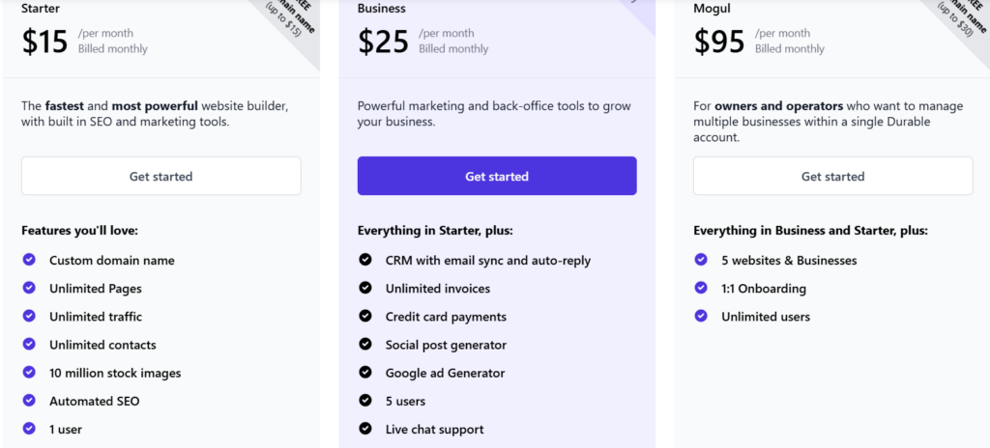
Task: Click black checkmark beside Unlimited invoices
Action: (364, 288)
